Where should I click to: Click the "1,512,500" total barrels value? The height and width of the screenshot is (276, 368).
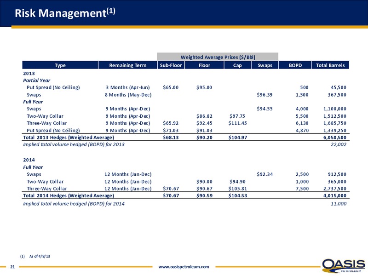click(335, 116)
